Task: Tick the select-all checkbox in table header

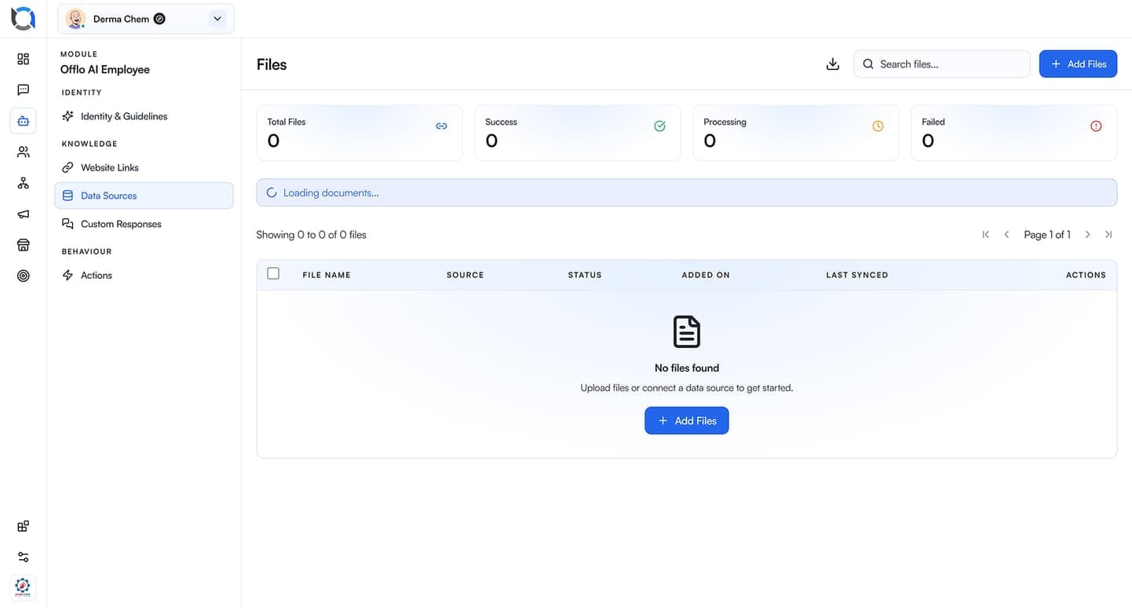Action: [273, 273]
